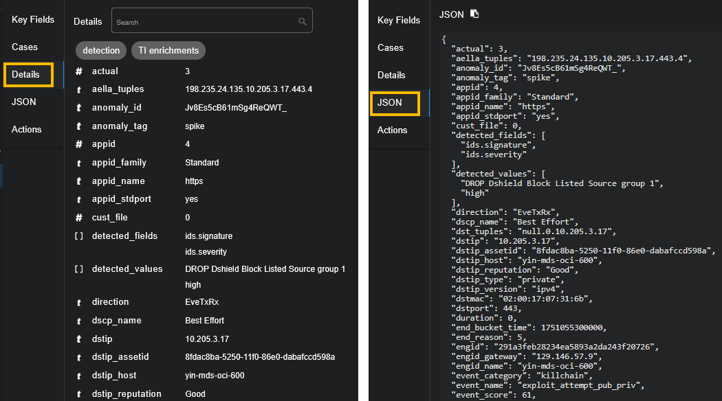This screenshot has width=722, height=401.
Task: Copy JSON using the clipboard icon
Action: (474, 14)
